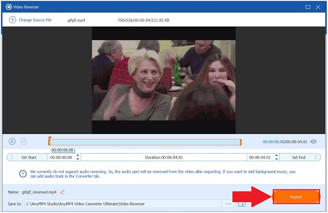Decrease end time with down arrow

[277, 159]
